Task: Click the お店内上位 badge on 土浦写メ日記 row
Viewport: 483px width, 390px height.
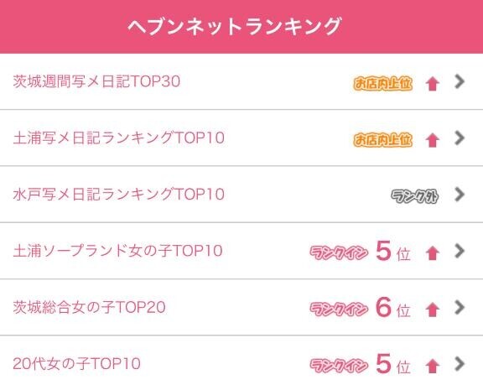Action: click(383, 139)
